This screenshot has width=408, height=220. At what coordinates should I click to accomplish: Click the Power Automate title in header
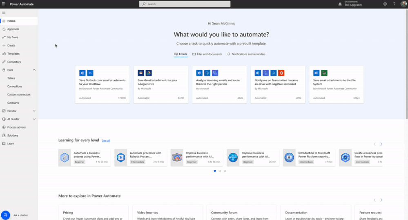click(22, 4)
